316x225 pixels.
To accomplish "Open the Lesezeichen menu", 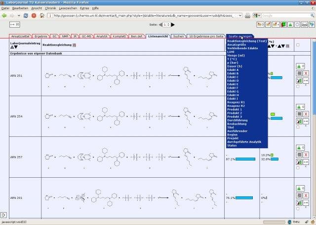I will coord(68,8).
